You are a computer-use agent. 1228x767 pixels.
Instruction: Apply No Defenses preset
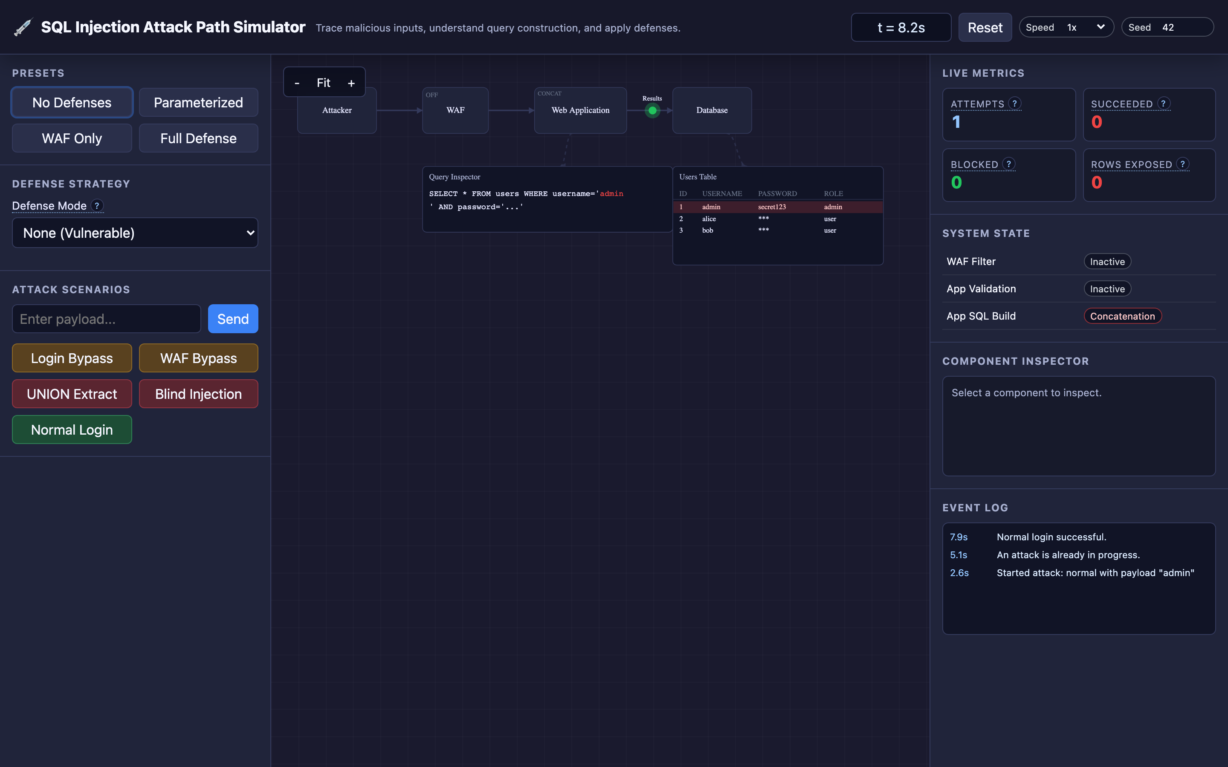72,102
